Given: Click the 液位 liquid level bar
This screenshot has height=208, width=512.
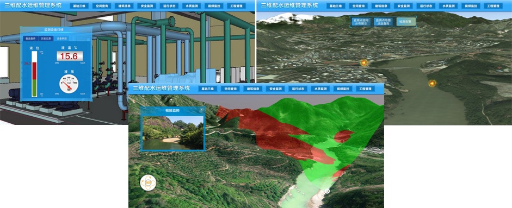Looking at the screenshot, I should (34, 74).
